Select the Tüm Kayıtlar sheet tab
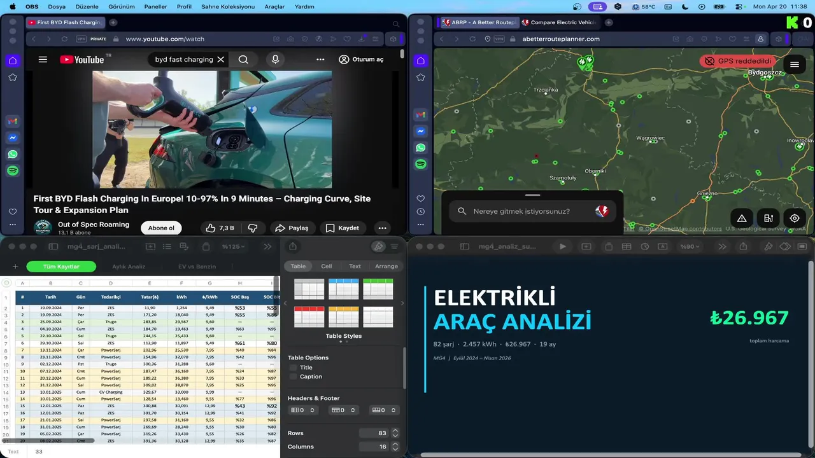815x458 pixels. (x=61, y=267)
